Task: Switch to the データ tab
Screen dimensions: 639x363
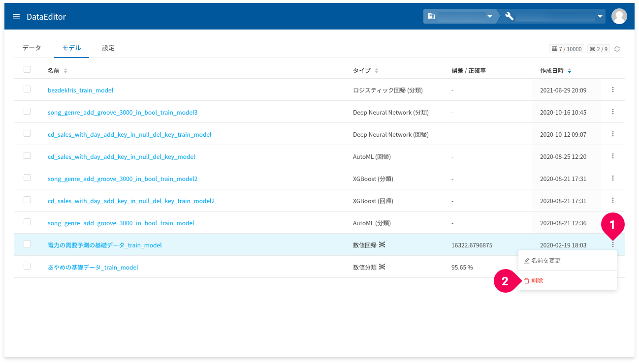Action: tap(32, 48)
